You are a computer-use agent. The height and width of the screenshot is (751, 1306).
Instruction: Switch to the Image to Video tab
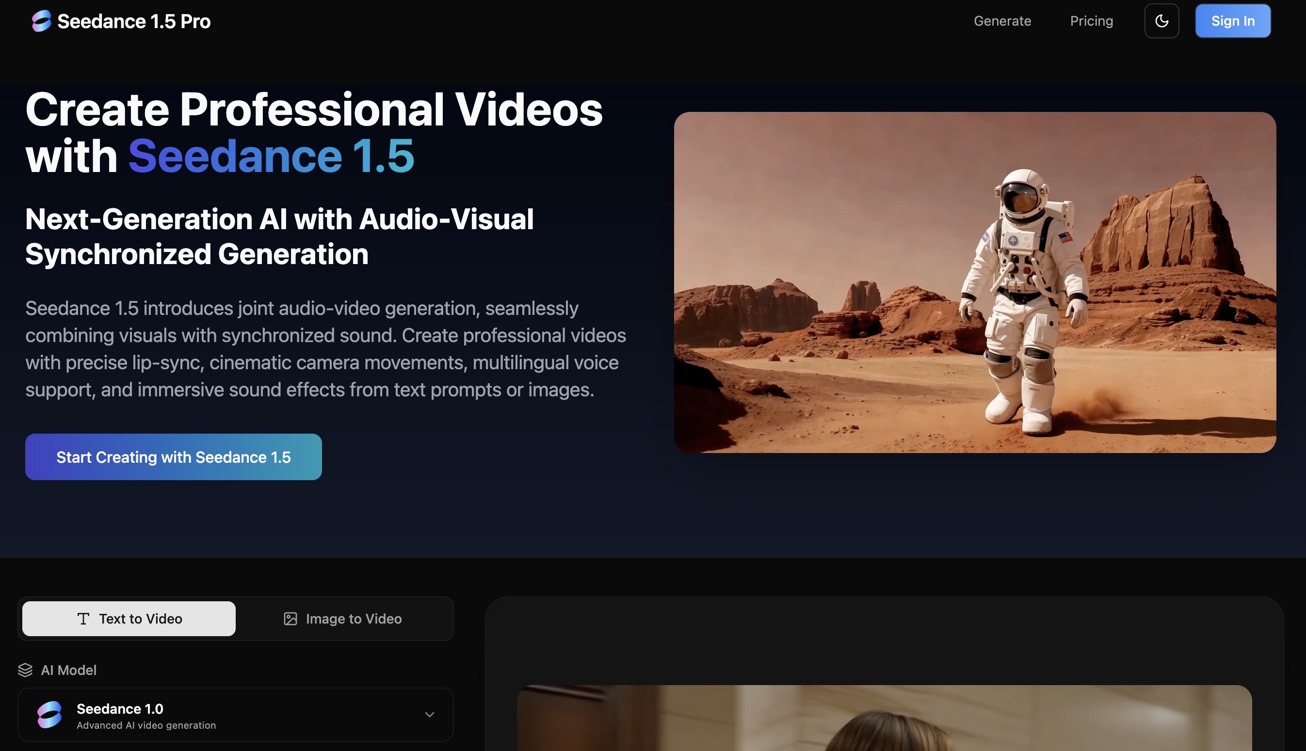click(343, 618)
